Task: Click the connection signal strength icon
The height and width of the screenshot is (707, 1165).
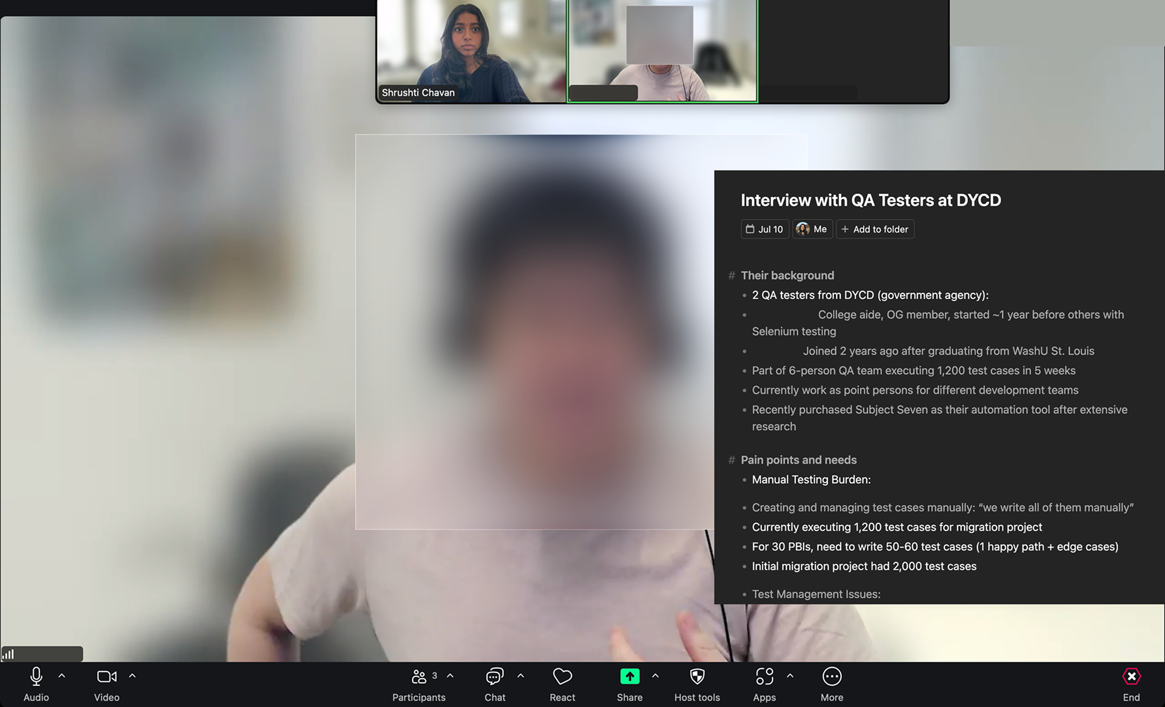Action: click(8, 654)
